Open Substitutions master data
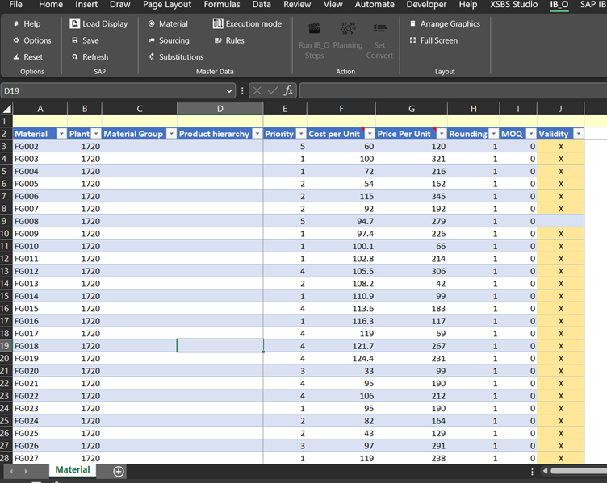 tap(176, 56)
